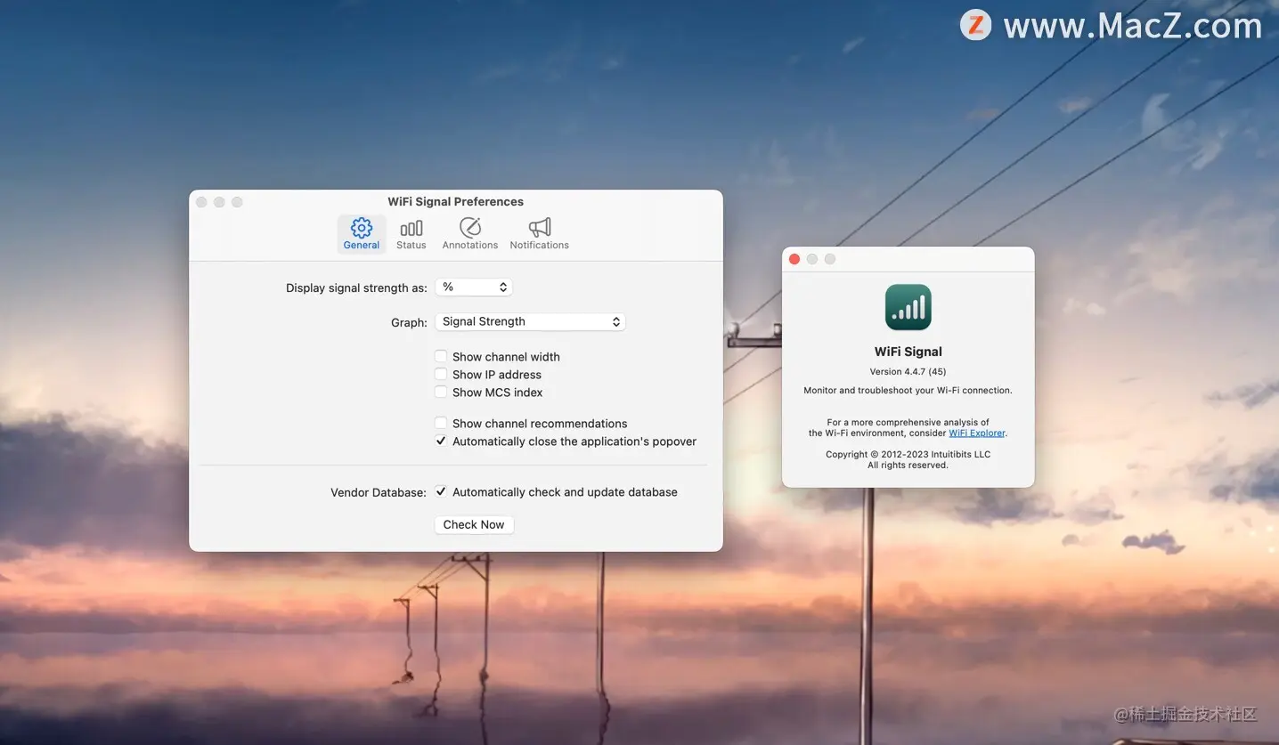Click the All rights reserved text
Screen dimensions: 1279x745
point(908,466)
